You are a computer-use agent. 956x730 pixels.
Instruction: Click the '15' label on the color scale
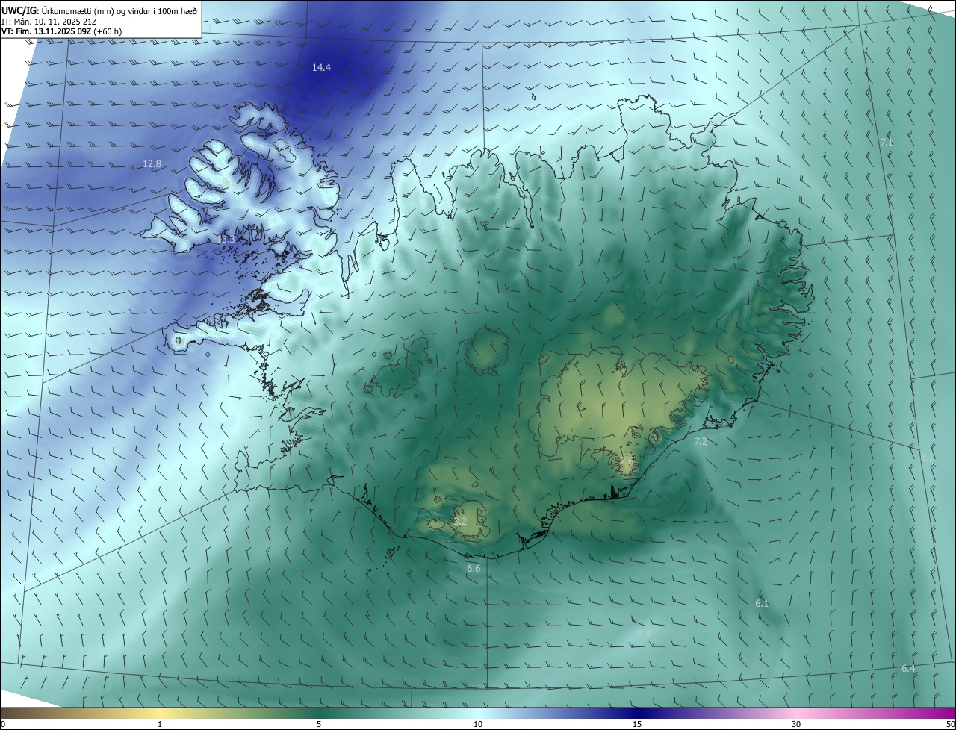click(637, 724)
